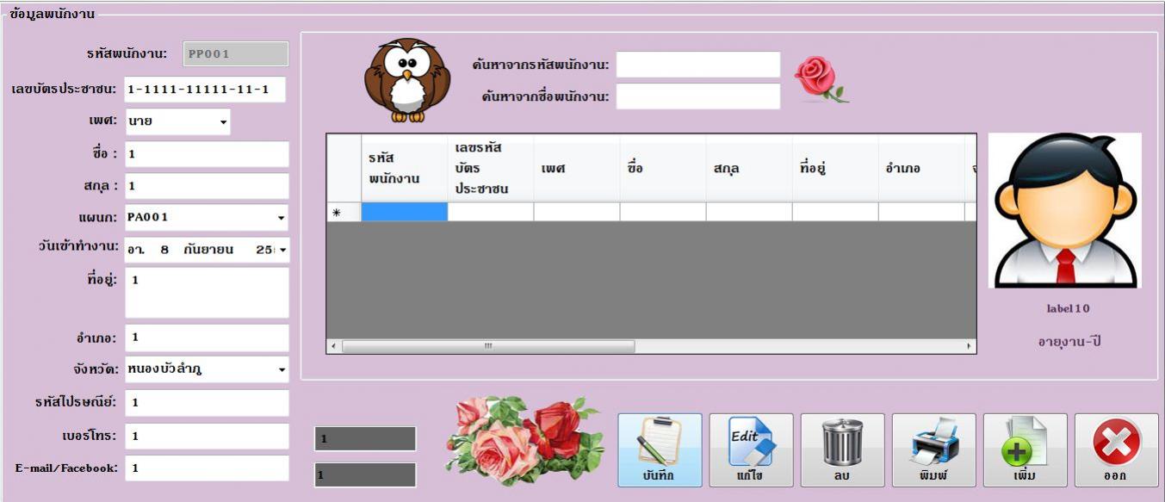
Task: Click the red rose icon beside search
Action: coord(821,80)
